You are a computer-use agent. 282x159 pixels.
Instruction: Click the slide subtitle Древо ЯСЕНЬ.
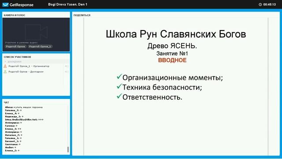(172, 46)
